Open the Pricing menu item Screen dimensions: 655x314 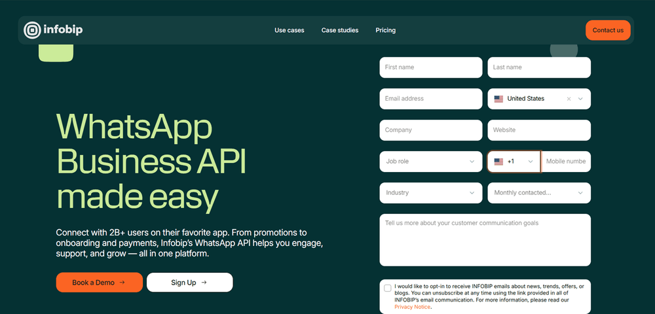tap(385, 30)
